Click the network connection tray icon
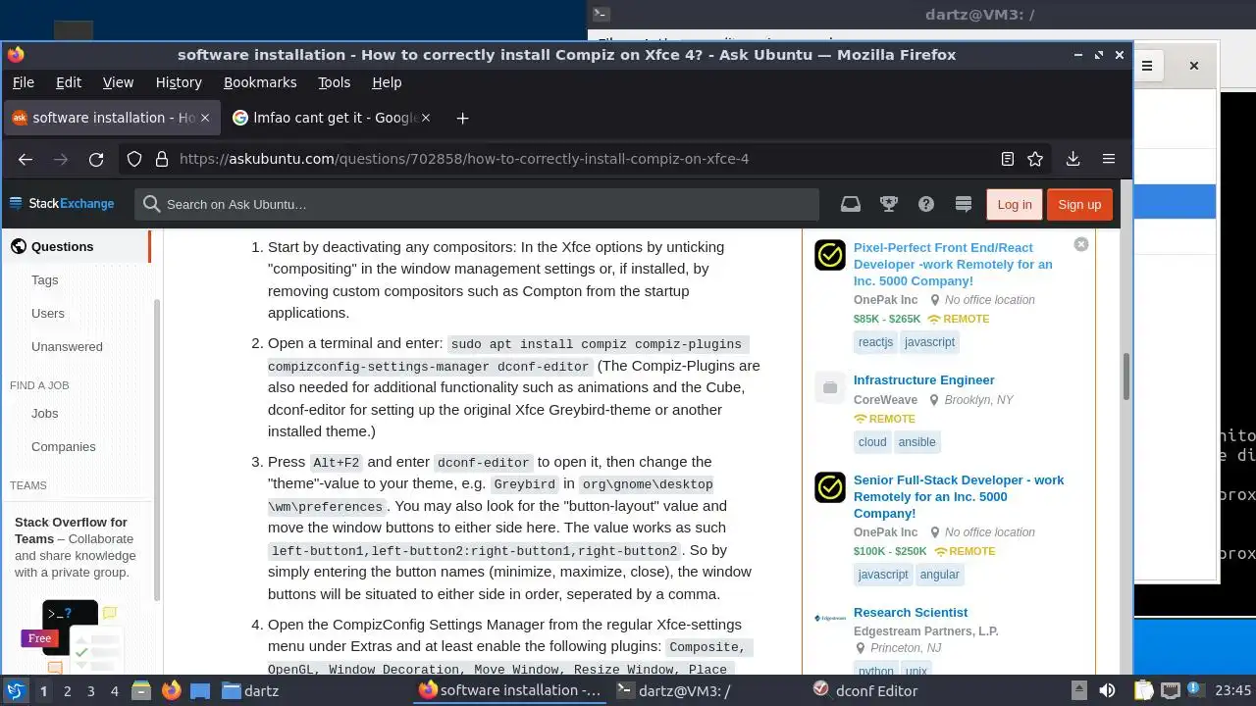The image size is (1256, 706). click(x=1170, y=690)
